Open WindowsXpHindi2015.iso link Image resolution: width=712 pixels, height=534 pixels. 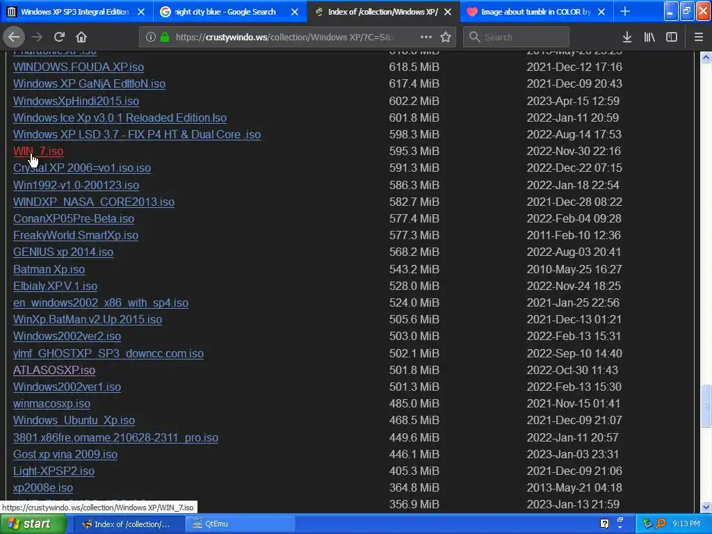pos(76,102)
